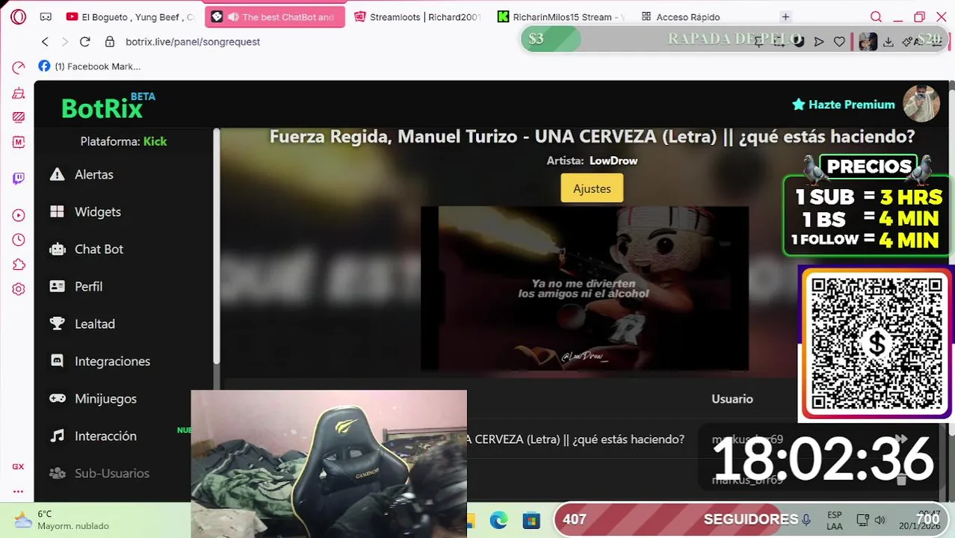Click the UNA CERVEZA video player thumbnail

tap(584, 288)
